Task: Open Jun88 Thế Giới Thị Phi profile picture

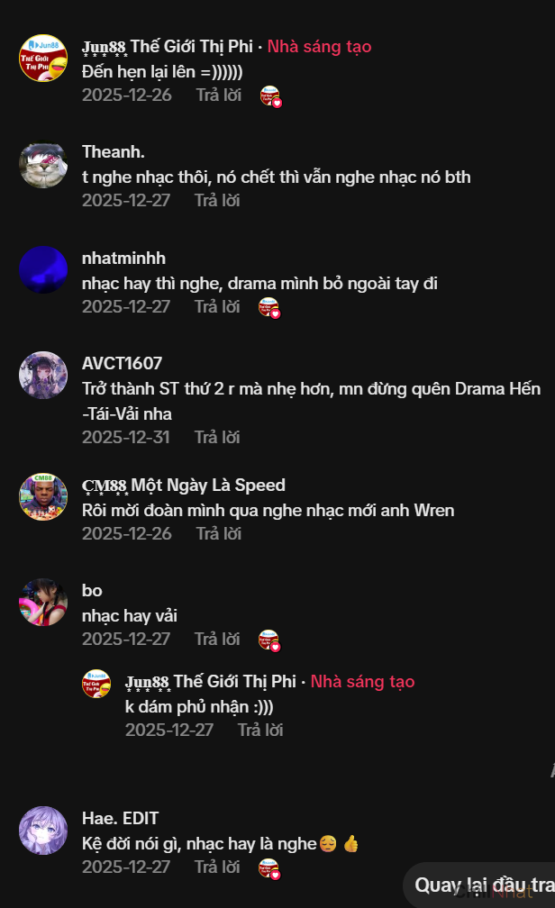Action: pyautogui.click(x=43, y=58)
